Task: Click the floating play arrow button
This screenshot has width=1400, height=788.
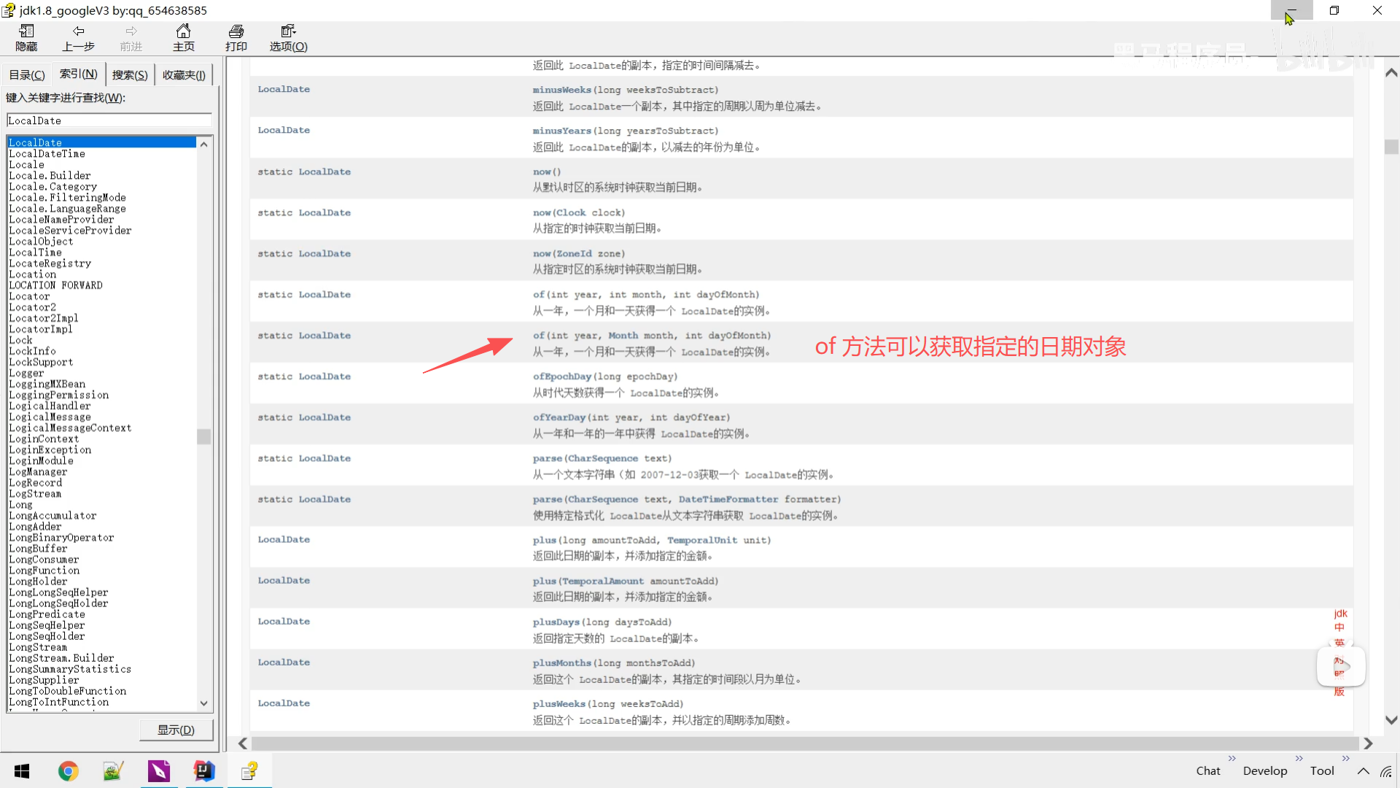Action: tap(1342, 665)
